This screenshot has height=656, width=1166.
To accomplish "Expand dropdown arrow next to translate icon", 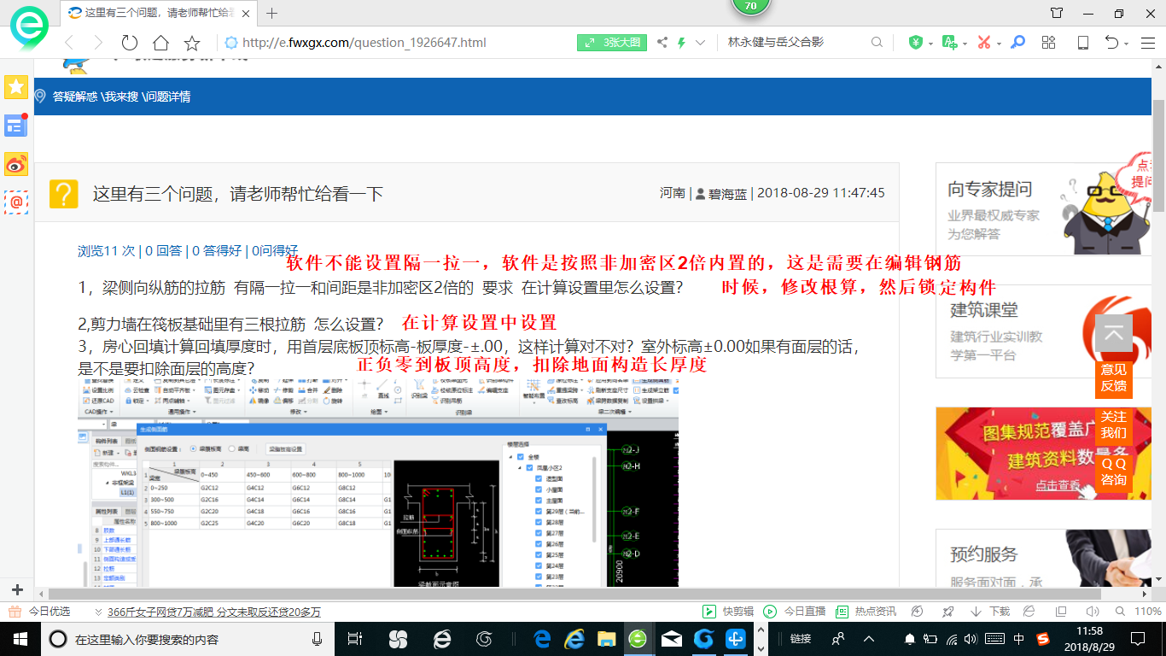I will point(965,44).
